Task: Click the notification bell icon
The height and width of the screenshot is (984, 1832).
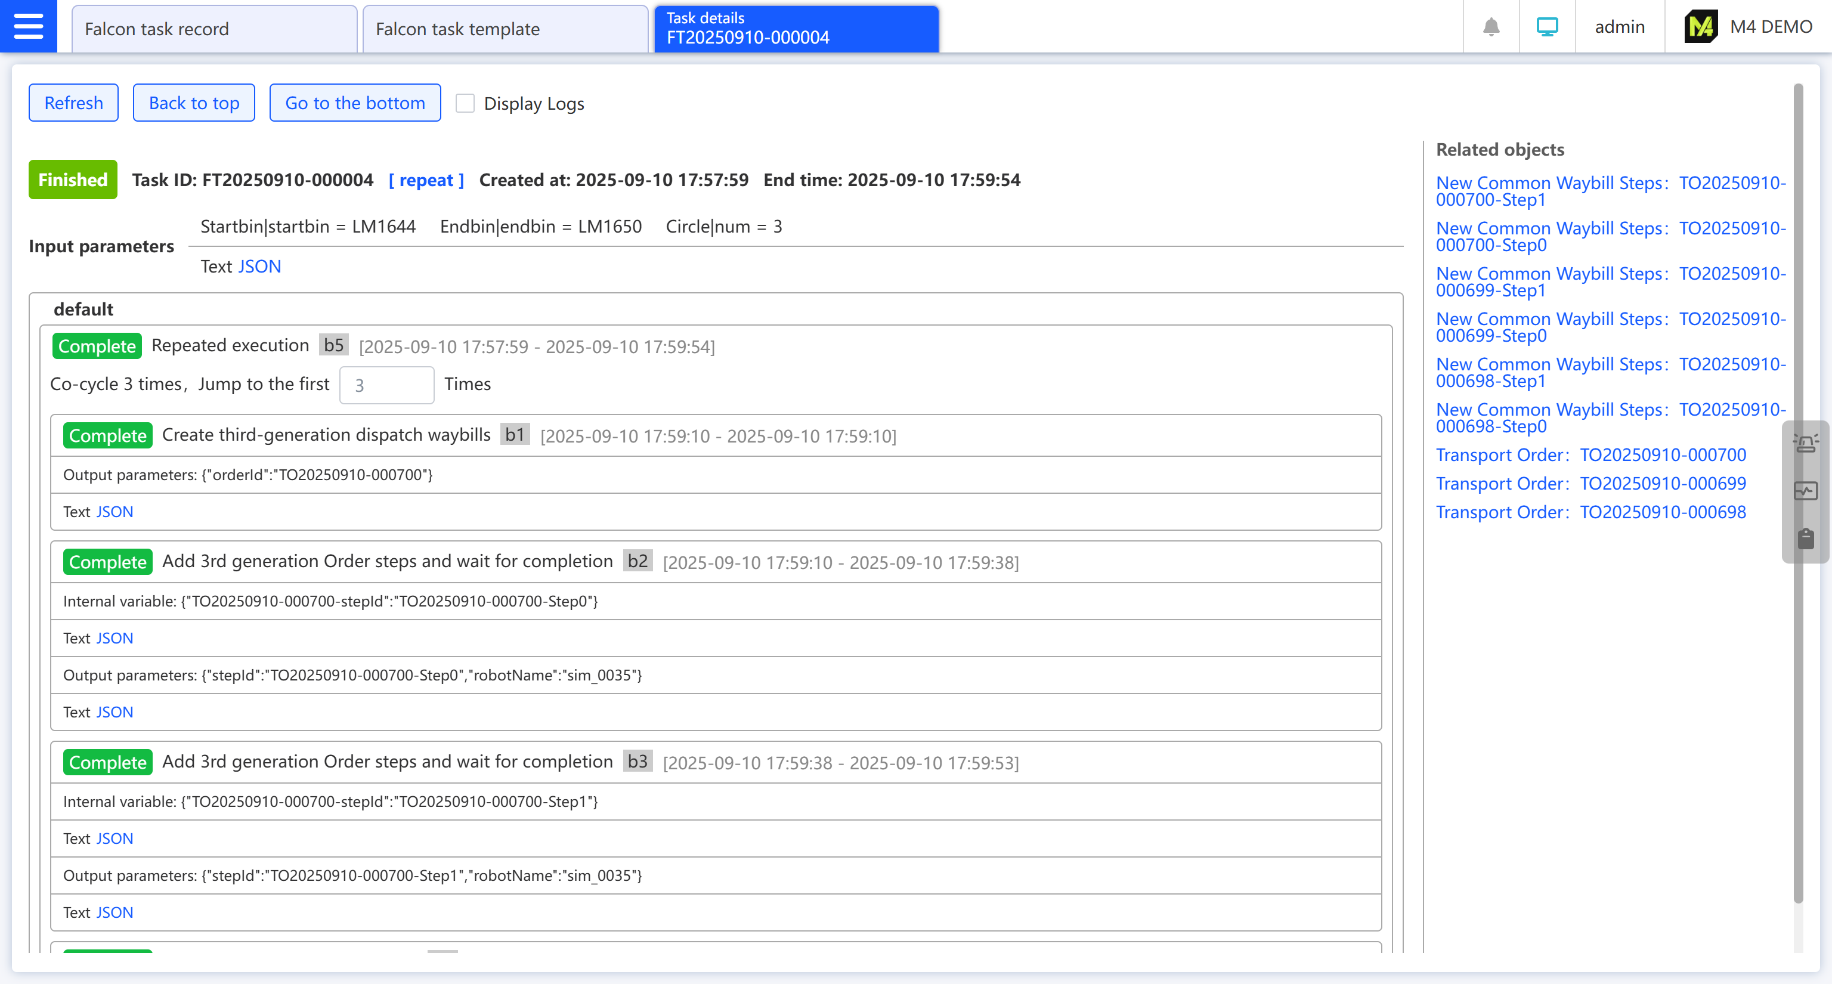Action: tap(1491, 27)
